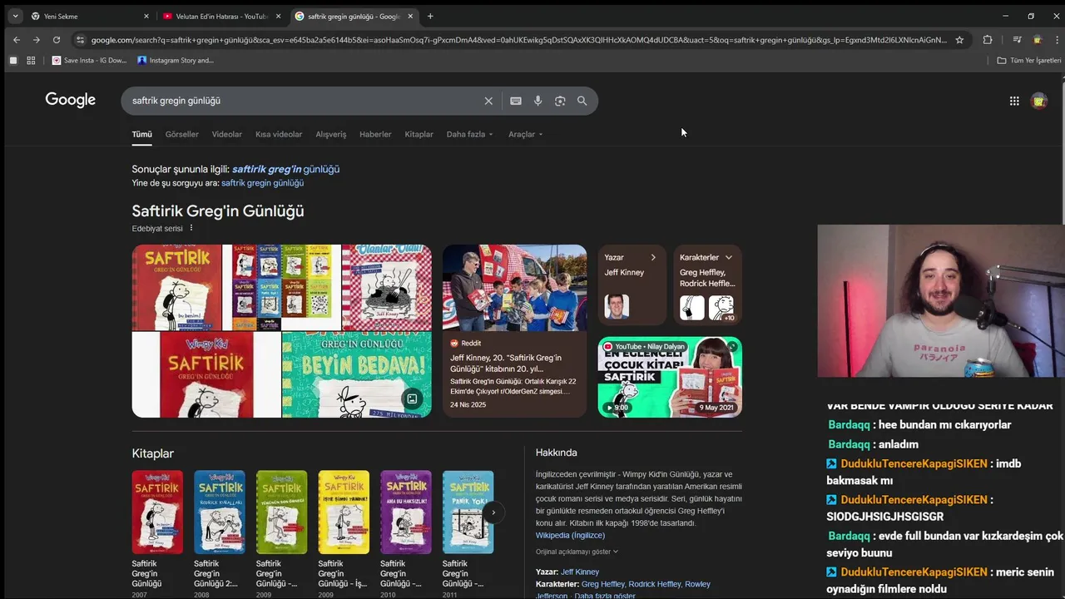Screen dimensions: 1065x599
Task: Open the Reddit Jeff Kinney post card
Action: coord(514,331)
